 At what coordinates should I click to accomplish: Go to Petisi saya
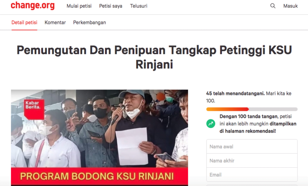pos(111,6)
